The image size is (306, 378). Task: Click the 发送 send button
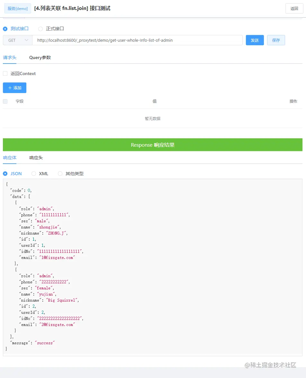click(255, 40)
